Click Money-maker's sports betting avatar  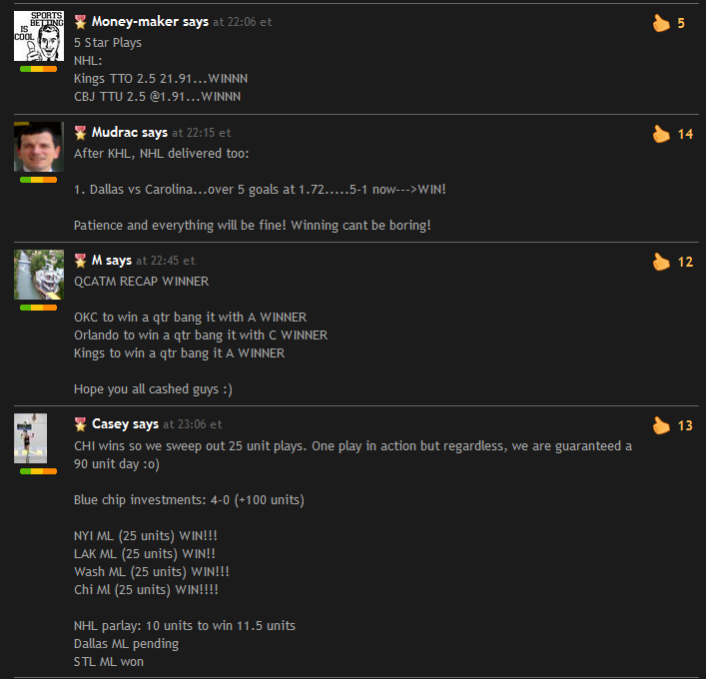pyautogui.click(x=39, y=36)
